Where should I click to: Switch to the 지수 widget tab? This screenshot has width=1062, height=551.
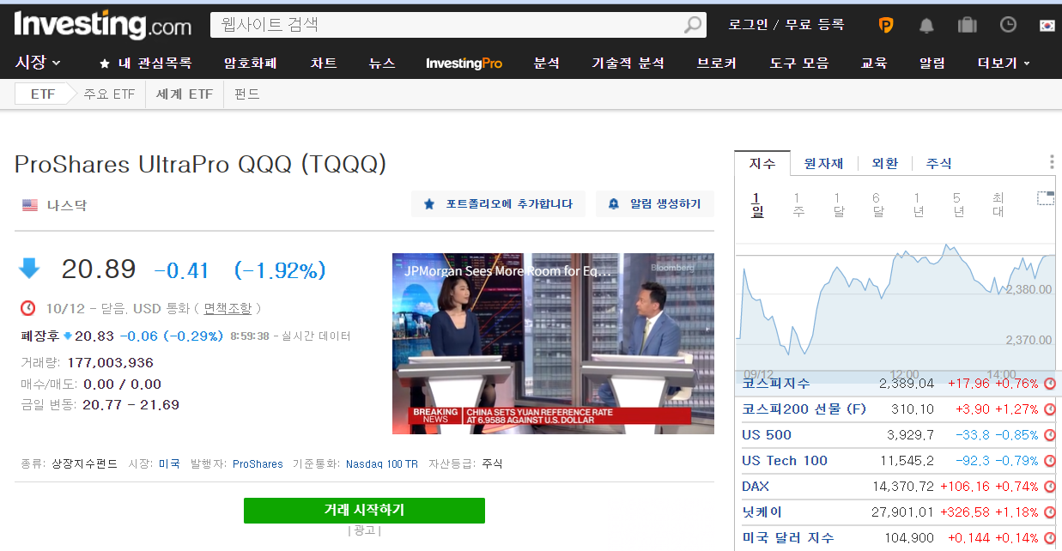[762, 163]
